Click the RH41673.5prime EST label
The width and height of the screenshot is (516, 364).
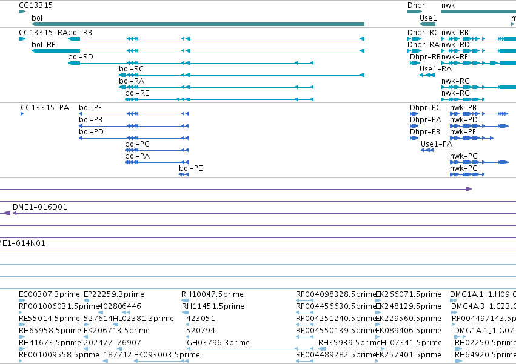point(50,343)
